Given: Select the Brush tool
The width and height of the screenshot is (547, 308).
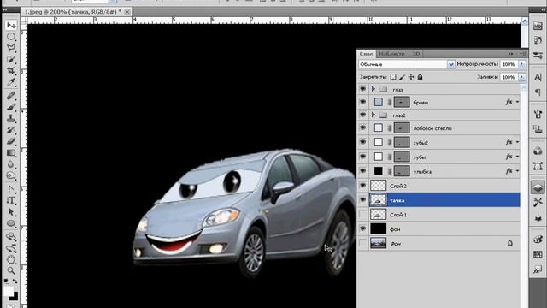Looking at the screenshot, I should 11,107.
